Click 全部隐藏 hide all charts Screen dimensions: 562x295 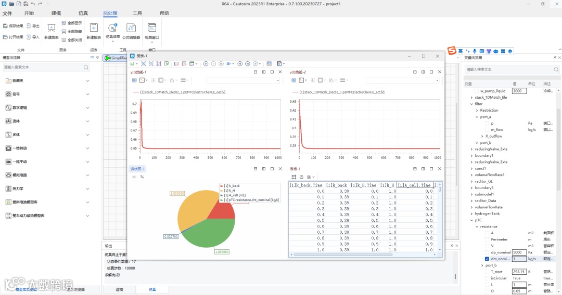[x=72, y=32]
